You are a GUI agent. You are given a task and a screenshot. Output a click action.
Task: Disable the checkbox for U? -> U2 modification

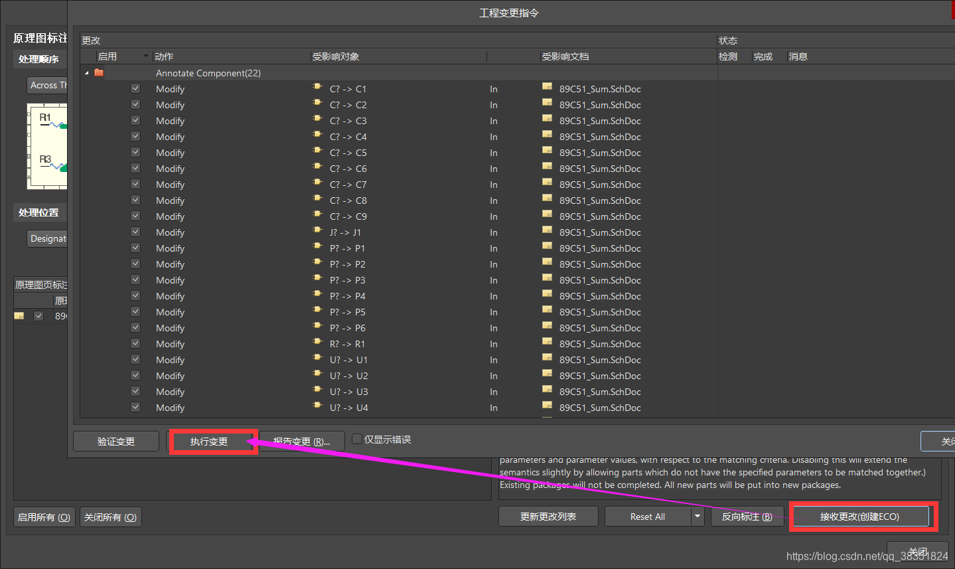coord(135,375)
